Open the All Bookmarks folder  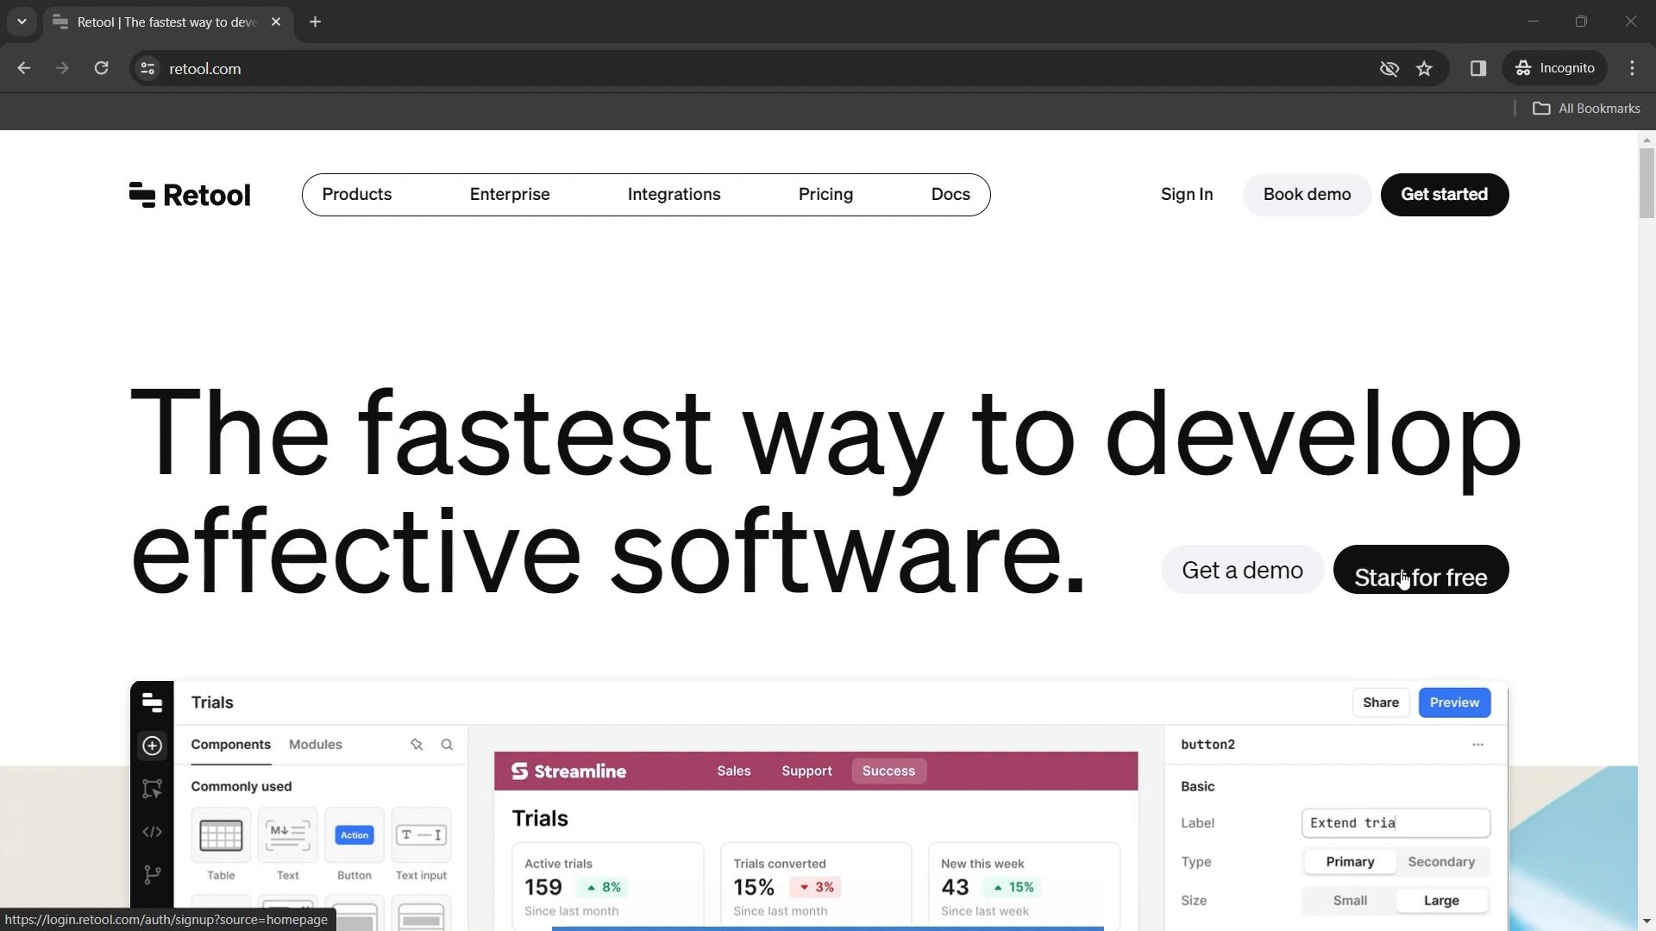[x=1586, y=109]
